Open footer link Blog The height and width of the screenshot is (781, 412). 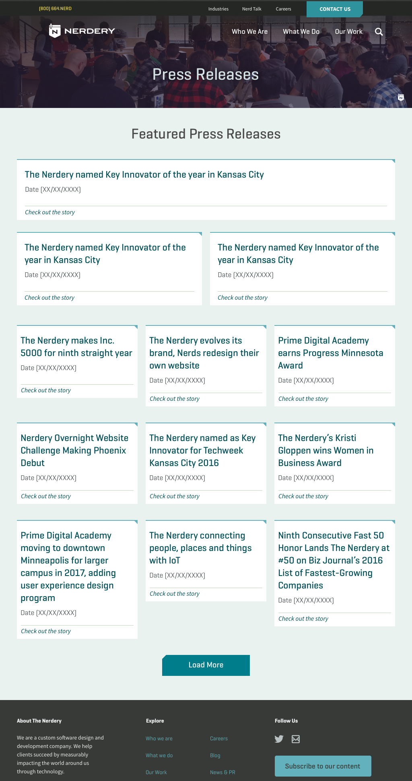point(215,755)
